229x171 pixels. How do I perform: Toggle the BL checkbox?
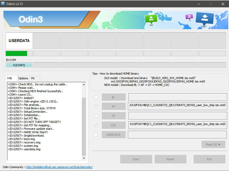pyautogui.click(x=96, y=97)
